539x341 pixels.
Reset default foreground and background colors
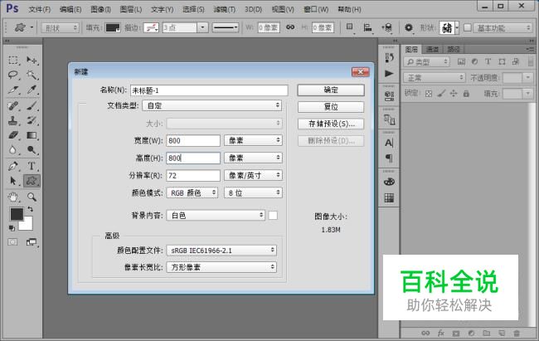click(12, 228)
